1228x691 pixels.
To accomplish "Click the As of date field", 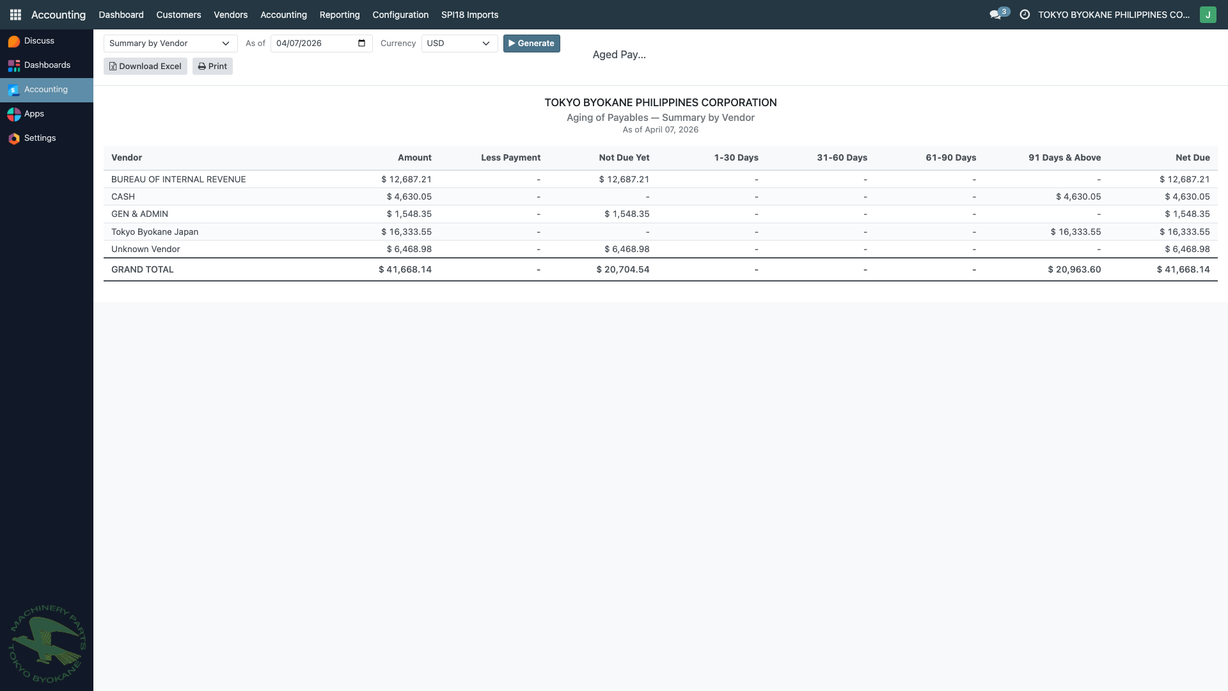I will coord(315,44).
